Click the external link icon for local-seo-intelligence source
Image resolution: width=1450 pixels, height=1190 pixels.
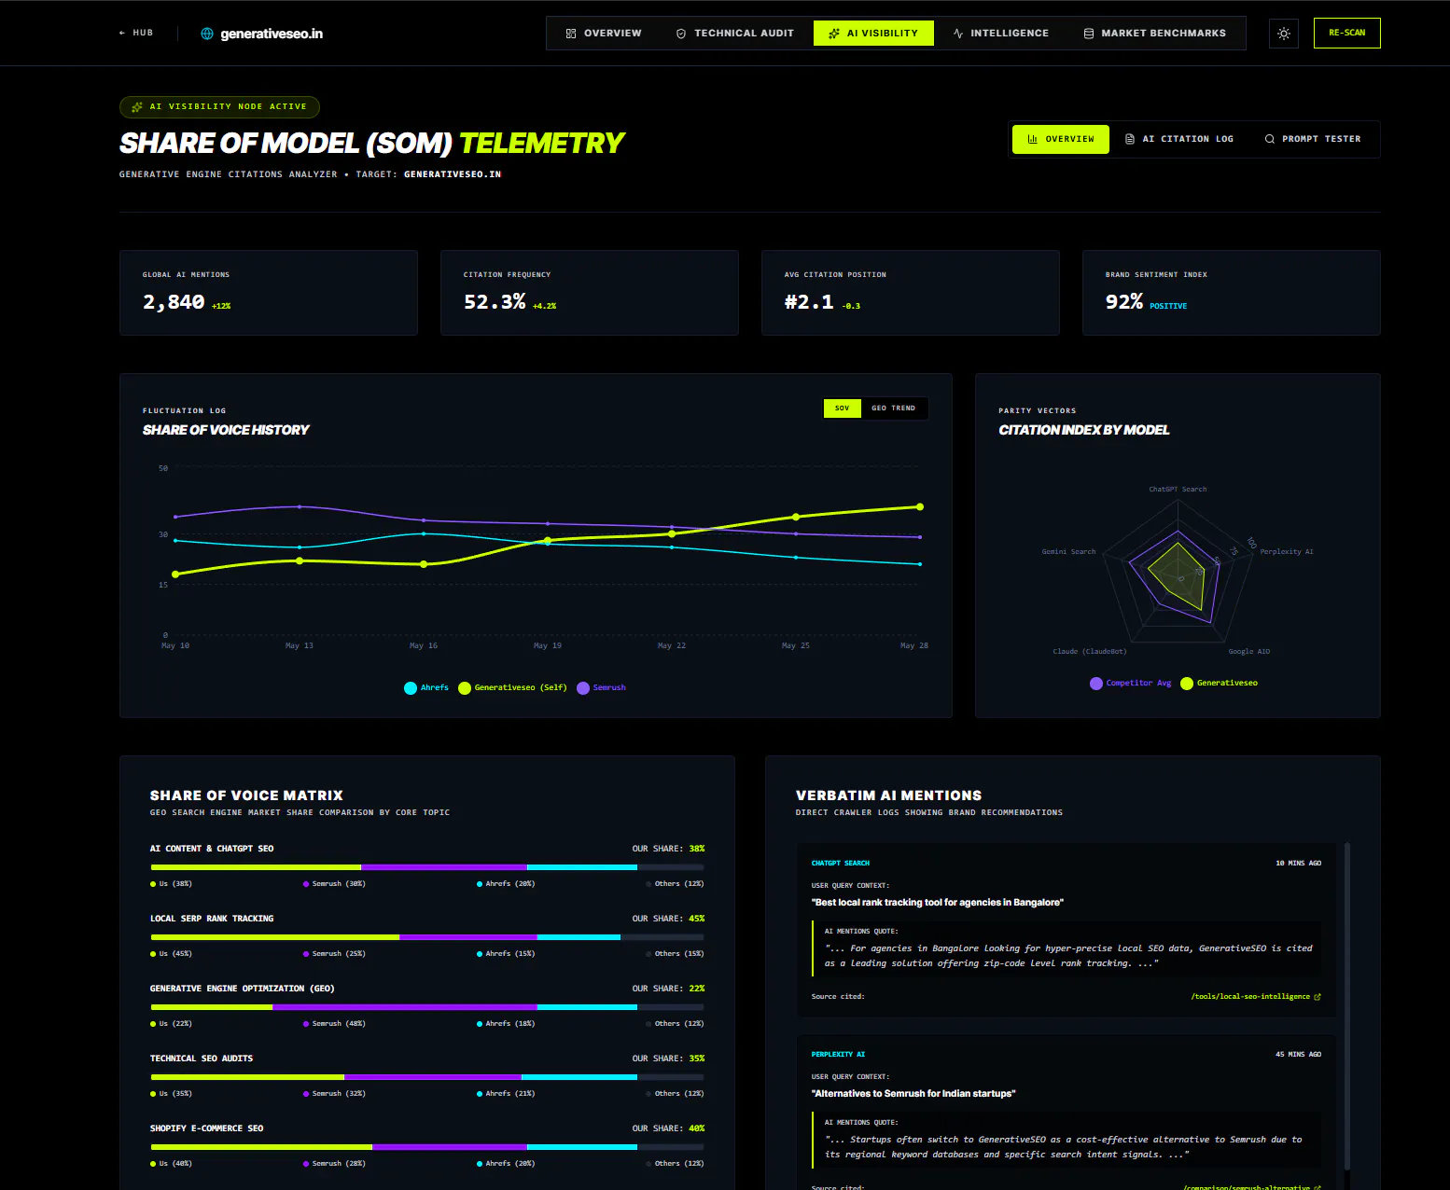pos(1318,997)
